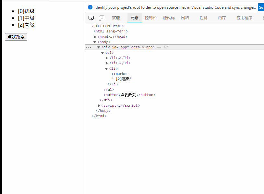
Task: Expand the head element node
Action: click(x=95, y=37)
